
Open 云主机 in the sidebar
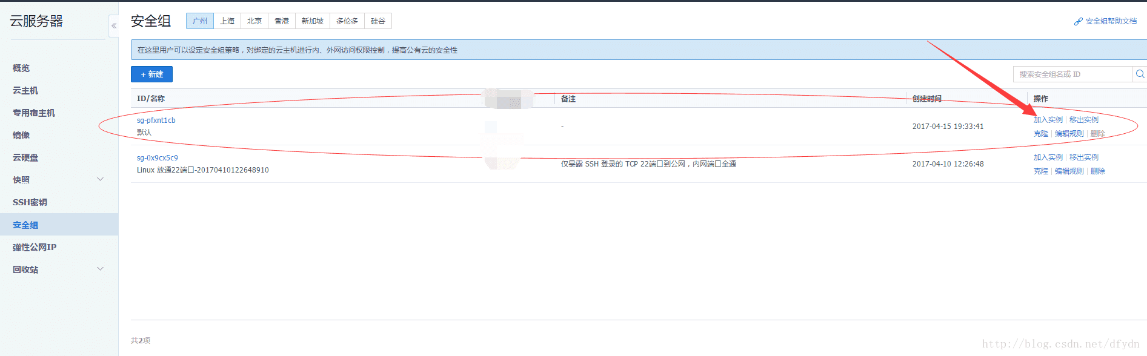click(25, 90)
